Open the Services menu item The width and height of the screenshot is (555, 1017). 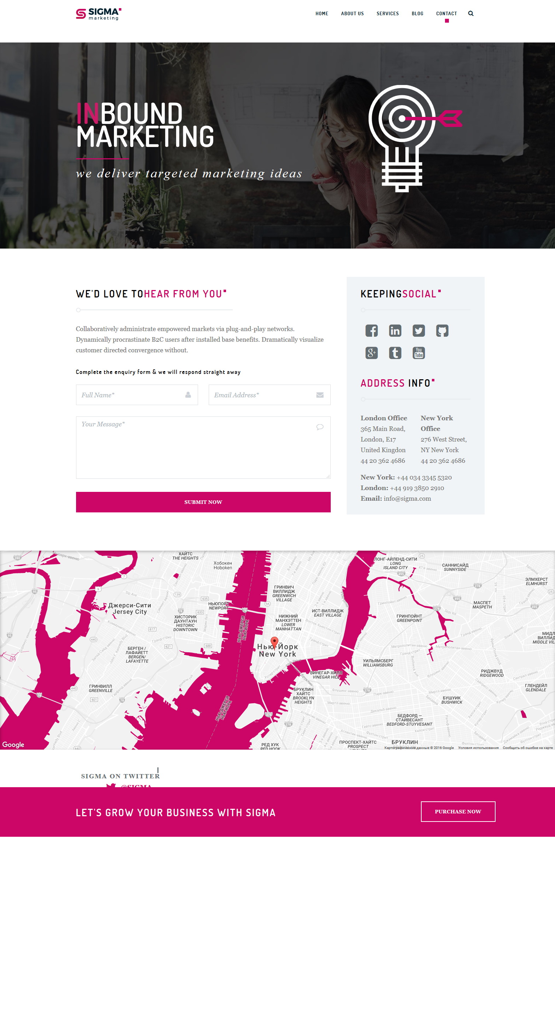click(x=387, y=13)
